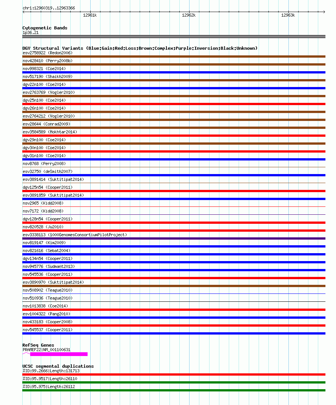Click esv3891859 (Suktitipat2014) label
The height and width of the screenshot is (405, 336).
[53, 195]
